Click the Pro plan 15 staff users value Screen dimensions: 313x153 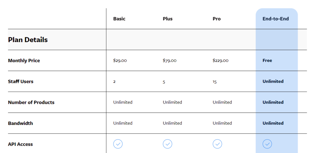[215, 82]
